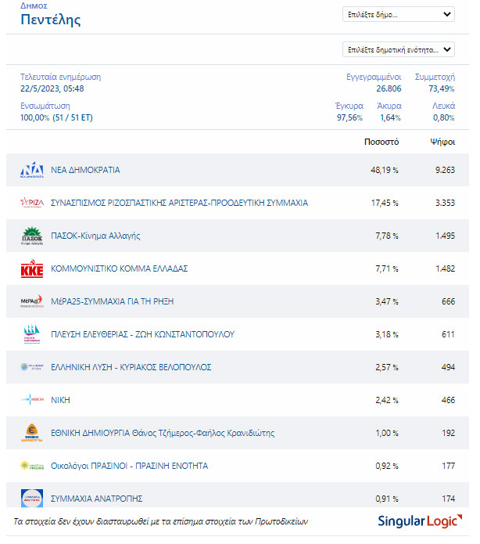The width and height of the screenshot is (480, 544).
Task: Click the Oikologoi Prasinoi sunflower logo
Action: tap(32, 466)
